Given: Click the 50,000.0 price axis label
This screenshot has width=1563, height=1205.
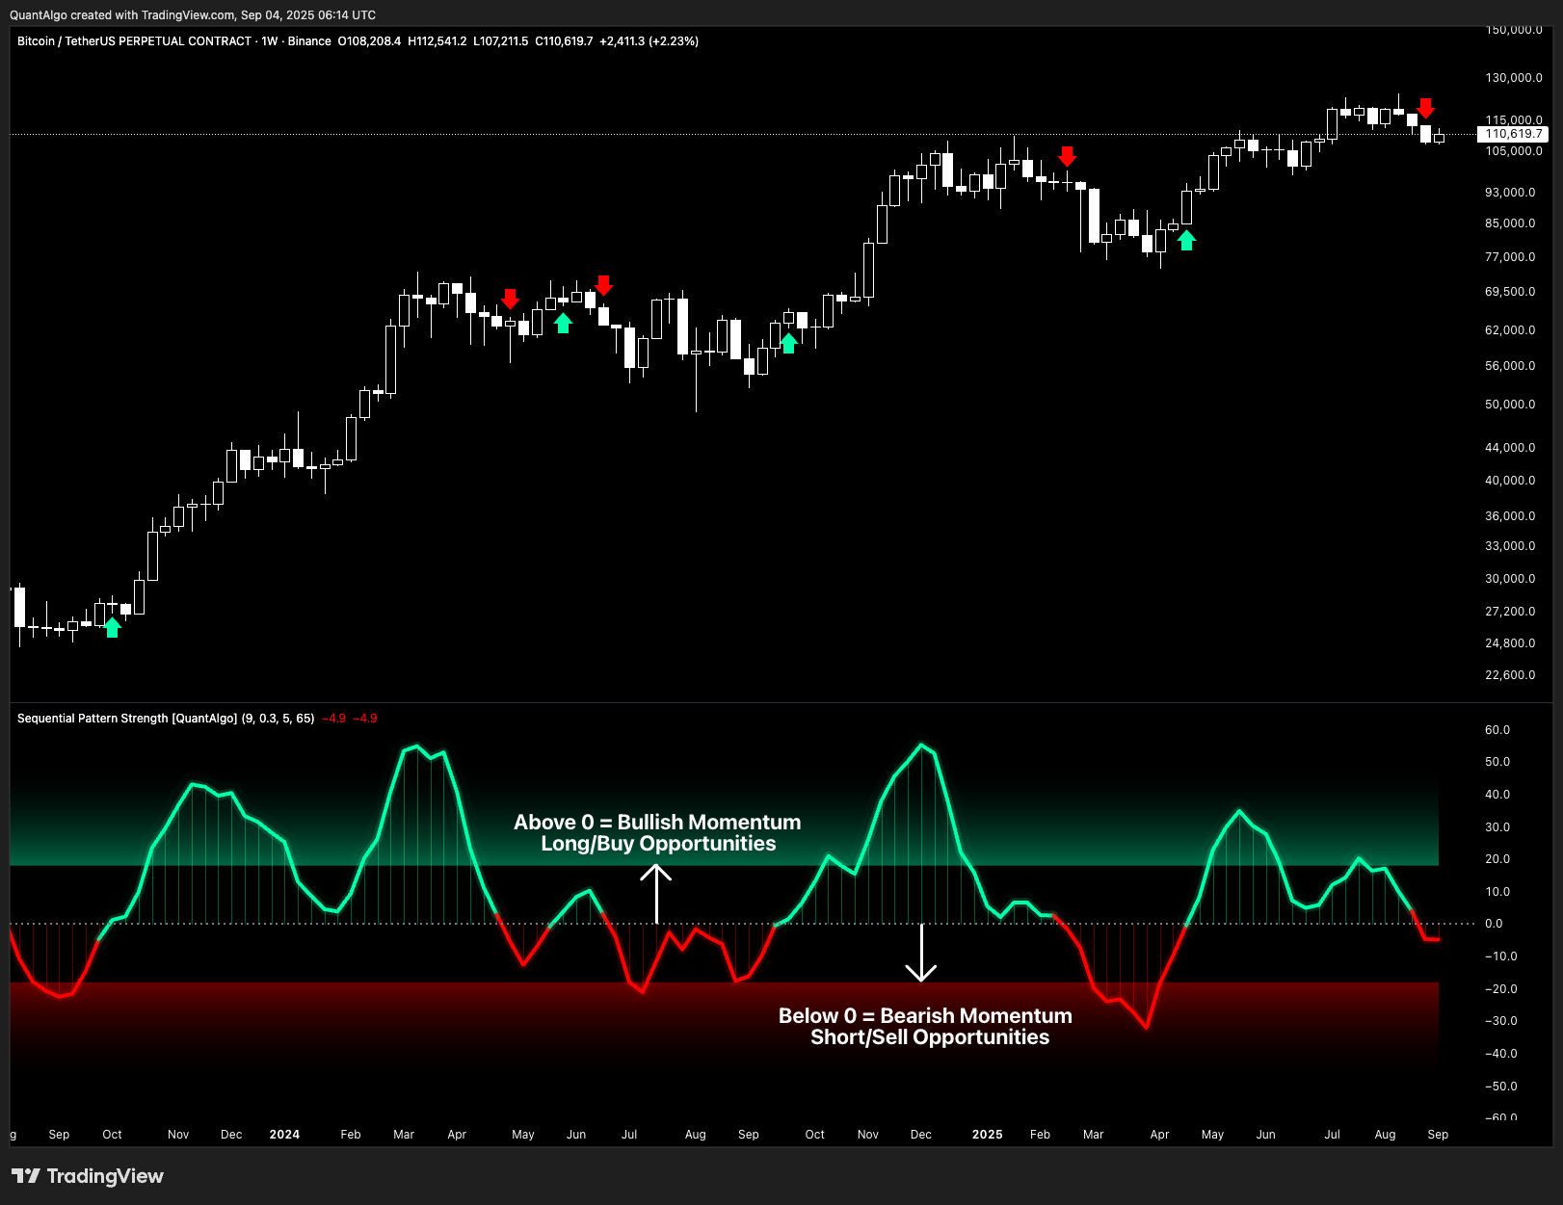Looking at the screenshot, I should coord(1511,405).
